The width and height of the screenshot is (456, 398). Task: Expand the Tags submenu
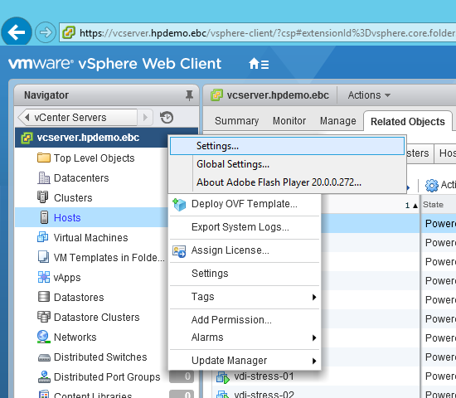(245, 297)
